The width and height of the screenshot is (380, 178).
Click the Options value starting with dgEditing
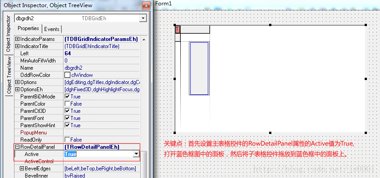tap(102, 82)
